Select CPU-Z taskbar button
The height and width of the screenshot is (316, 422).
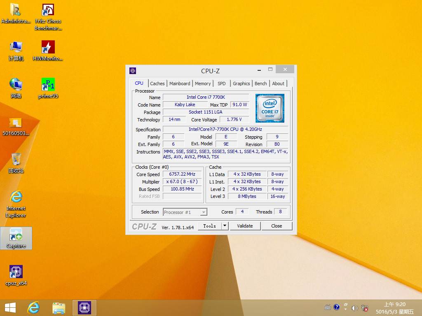tap(84, 308)
